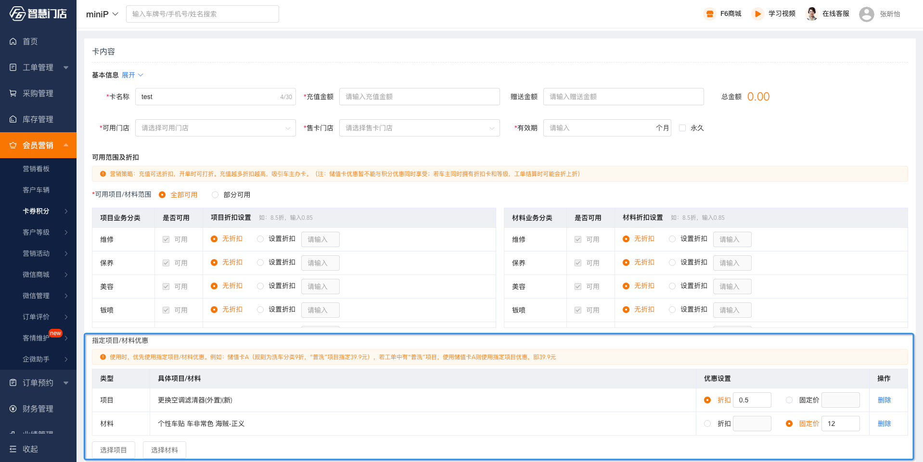Select 固定价 radio for 更换空调滤清器 row
923x462 pixels.
(x=789, y=400)
